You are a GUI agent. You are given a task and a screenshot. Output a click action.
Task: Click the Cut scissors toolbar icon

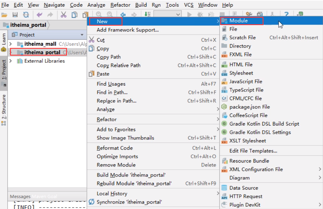tap(64, 15)
